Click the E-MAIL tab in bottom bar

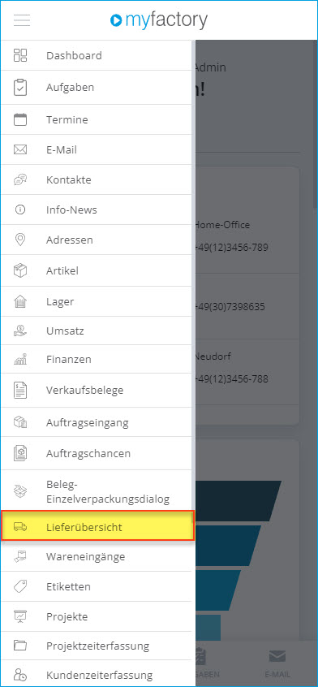coord(277,663)
